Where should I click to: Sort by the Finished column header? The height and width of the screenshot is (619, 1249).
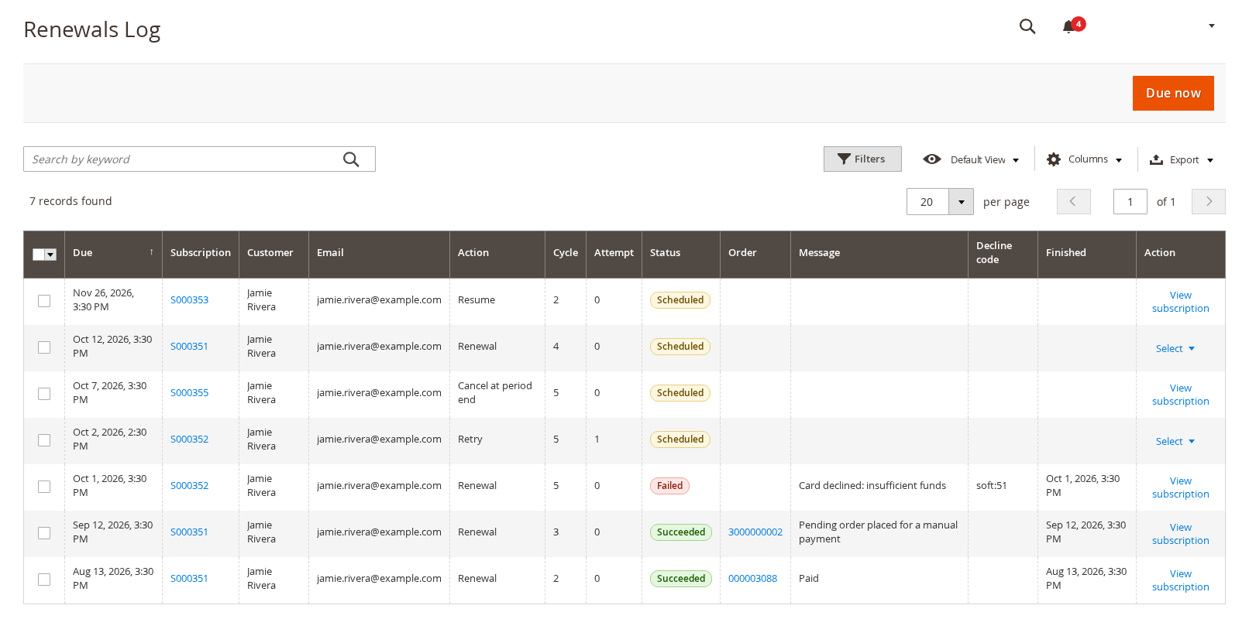point(1086,253)
